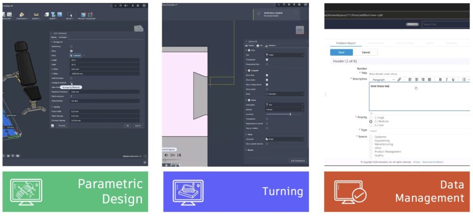This screenshot has height=216, width=473.
Task: Open the Privacy link in the footer
Action: (x=417, y=162)
